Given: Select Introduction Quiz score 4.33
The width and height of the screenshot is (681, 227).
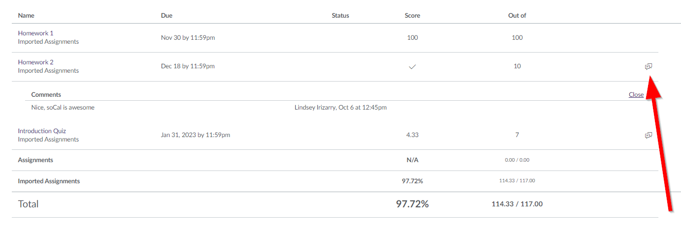Looking at the screenshot, I should click(413, 135).
